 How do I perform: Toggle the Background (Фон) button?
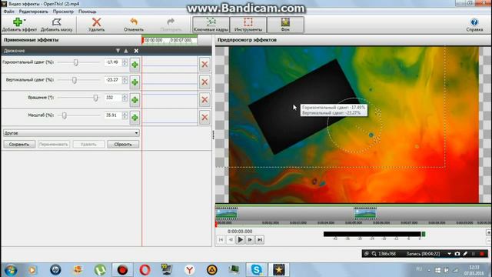coord(285,25)
